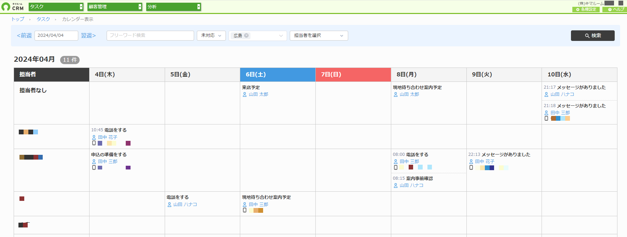Screen dimensions: 627x237
Task: Open 来店予定 task on 6日(土)
Action: pos(251,88)
